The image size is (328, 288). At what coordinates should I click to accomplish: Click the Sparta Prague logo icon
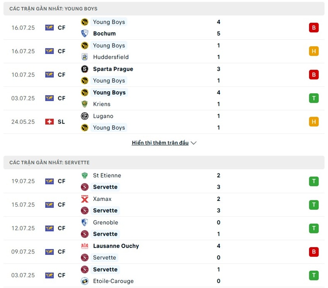pyautogui.click(x=84, y=69)
